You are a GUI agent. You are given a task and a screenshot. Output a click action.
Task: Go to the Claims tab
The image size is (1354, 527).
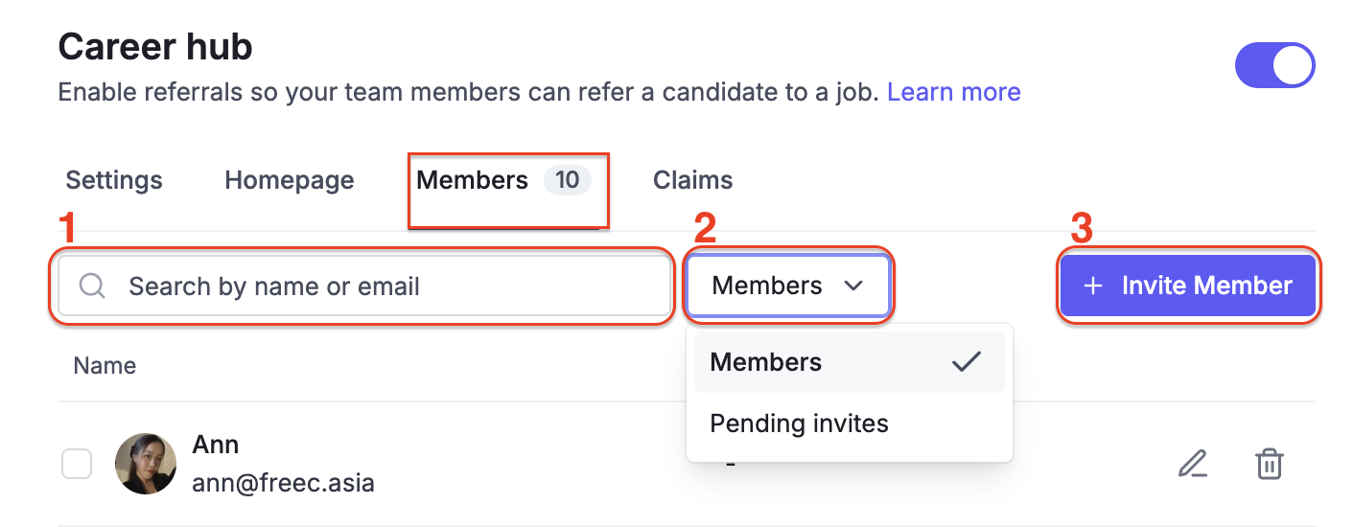[x=692, y=180]
